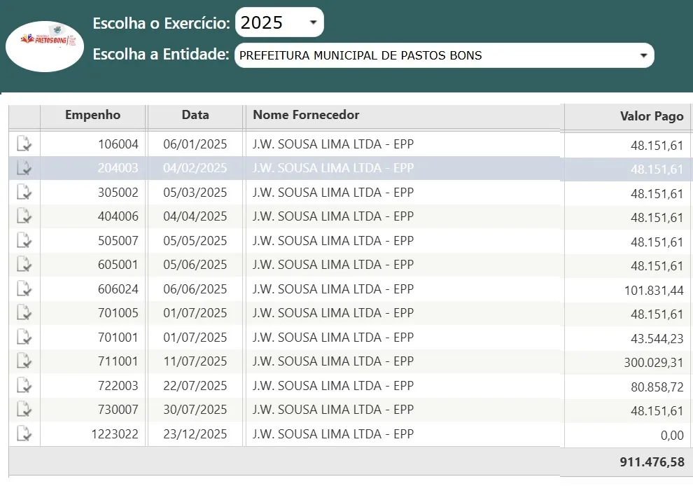Open the Exercício year 2025 dropdown

pos(279,22)
